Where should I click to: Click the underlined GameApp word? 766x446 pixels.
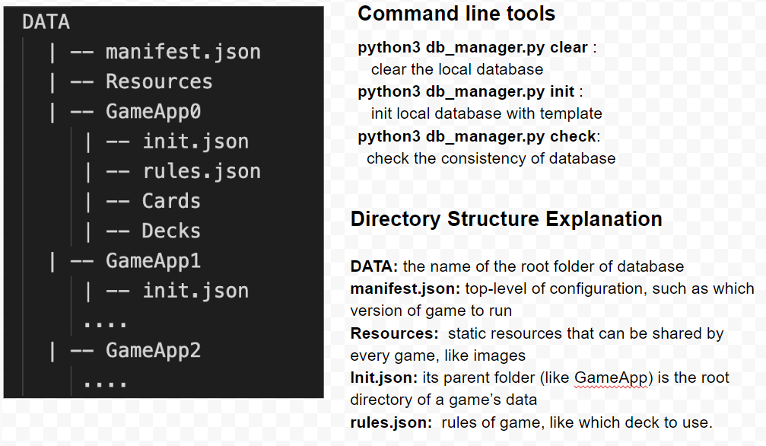coord(611,378)
